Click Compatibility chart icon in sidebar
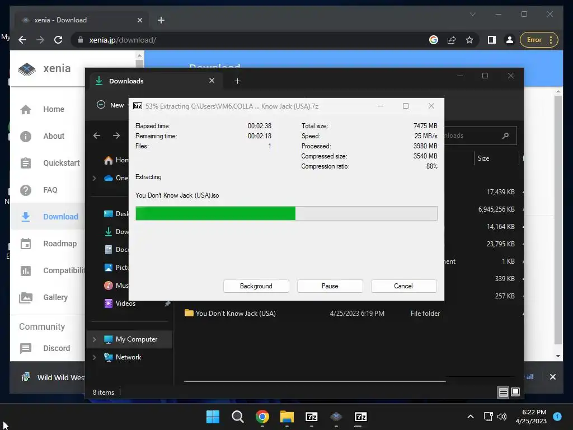The height and width of the screenshot is (430, 573). click(x=26, y=270)
